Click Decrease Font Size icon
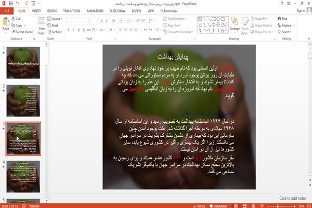The image size is (312, 208). pyautogui.click(x=107, y=21)
